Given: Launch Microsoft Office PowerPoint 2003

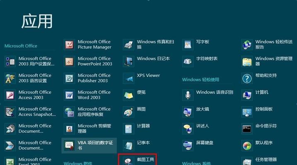Looking at the screenshot, I should 89,61.
